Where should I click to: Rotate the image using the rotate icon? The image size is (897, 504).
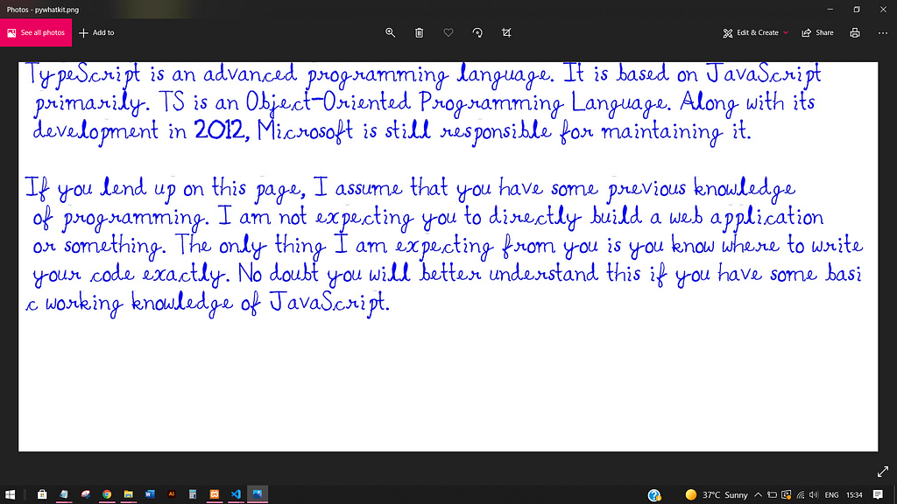(x=477, y=32)
